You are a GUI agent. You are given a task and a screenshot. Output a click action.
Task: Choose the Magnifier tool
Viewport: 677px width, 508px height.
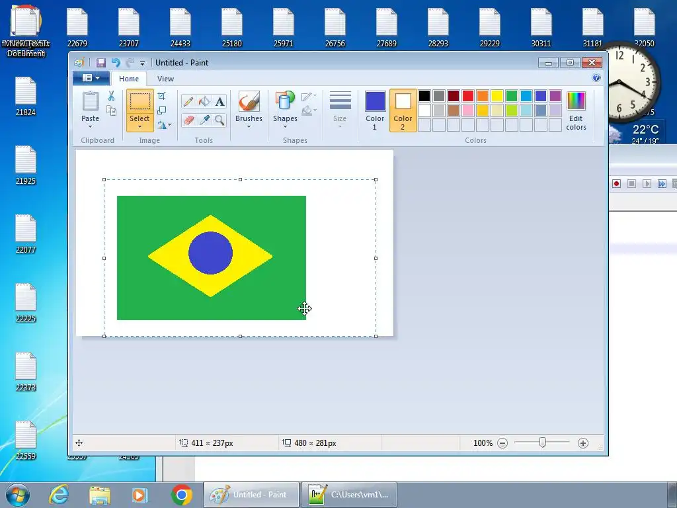pyautogui.click(x=219, y=120)
